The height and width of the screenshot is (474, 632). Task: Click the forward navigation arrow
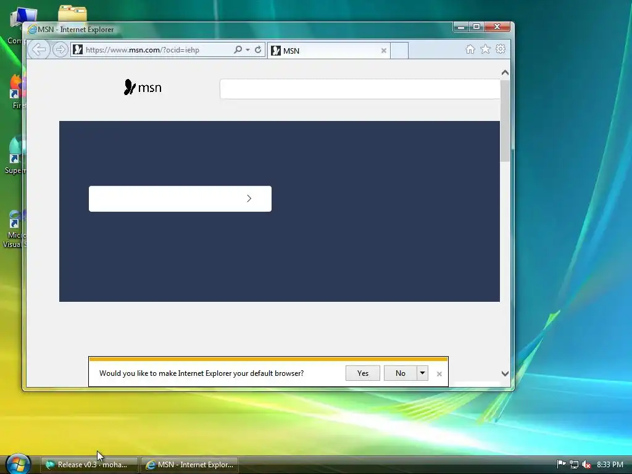(60, 49)
